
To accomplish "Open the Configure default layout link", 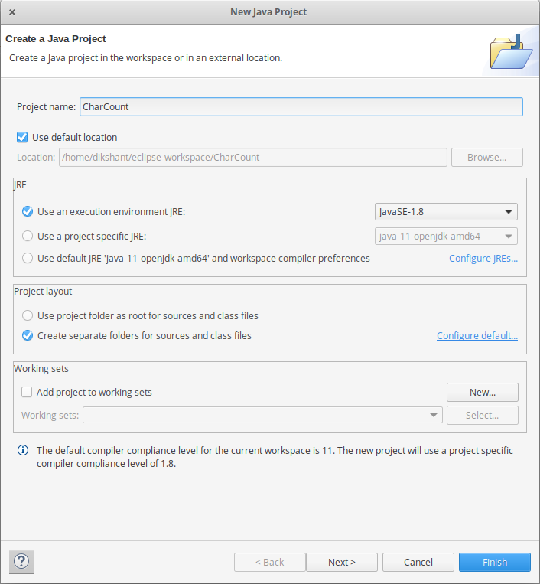I will click(x=477, y=335).
